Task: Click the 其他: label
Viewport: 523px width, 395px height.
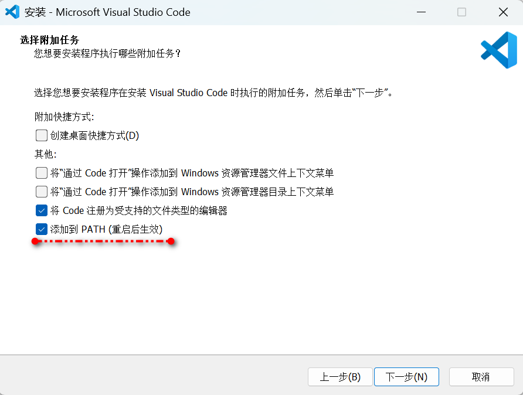Action: (45, 154)
